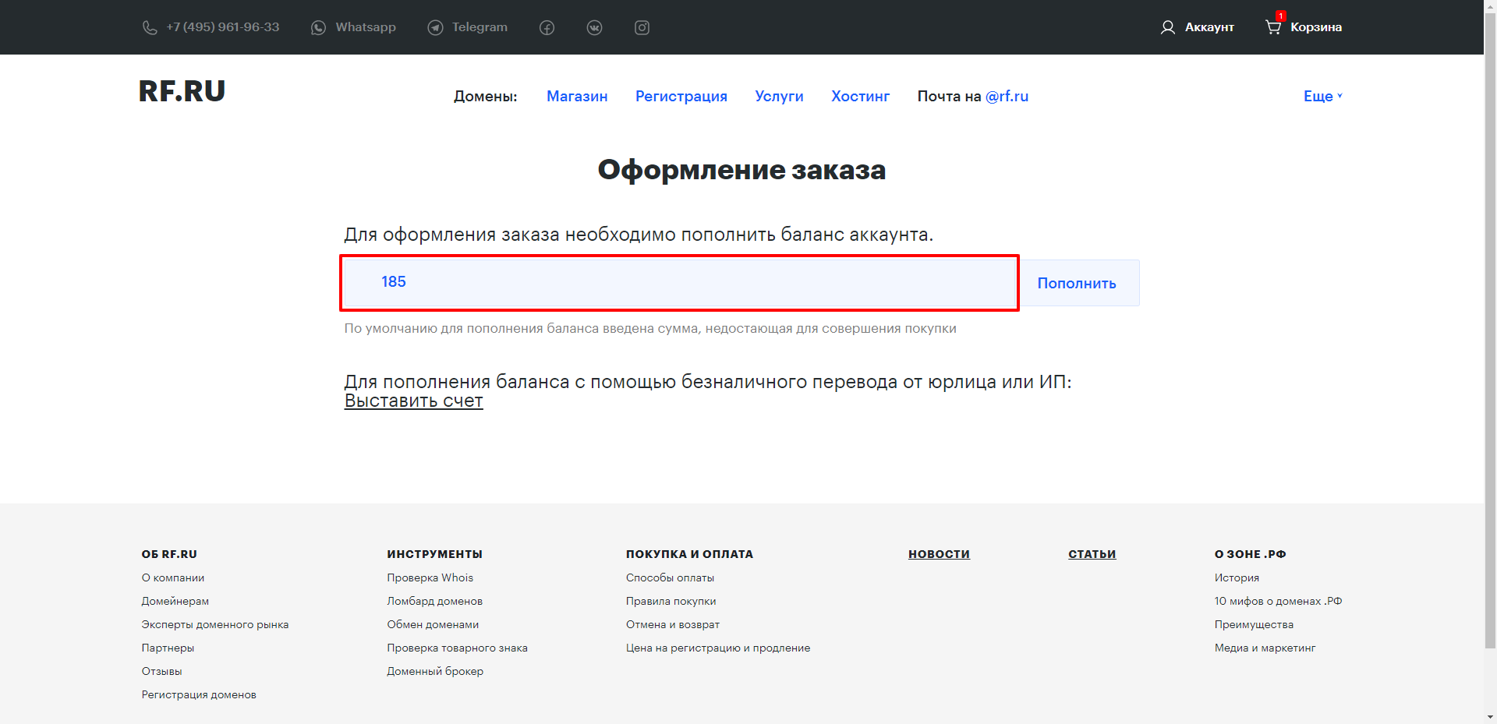
Task: Click the Telegram paper plane icon
Action: pos(435,28)
